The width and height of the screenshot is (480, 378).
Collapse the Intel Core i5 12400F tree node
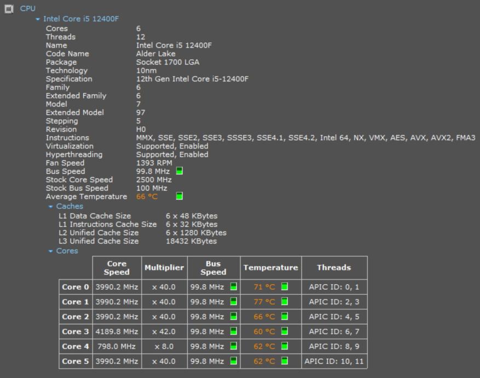pos(38,19)
